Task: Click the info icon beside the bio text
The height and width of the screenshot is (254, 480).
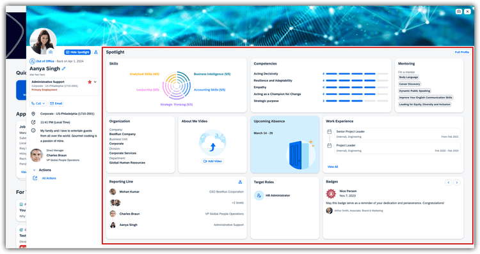Action: tap(33, 131)
